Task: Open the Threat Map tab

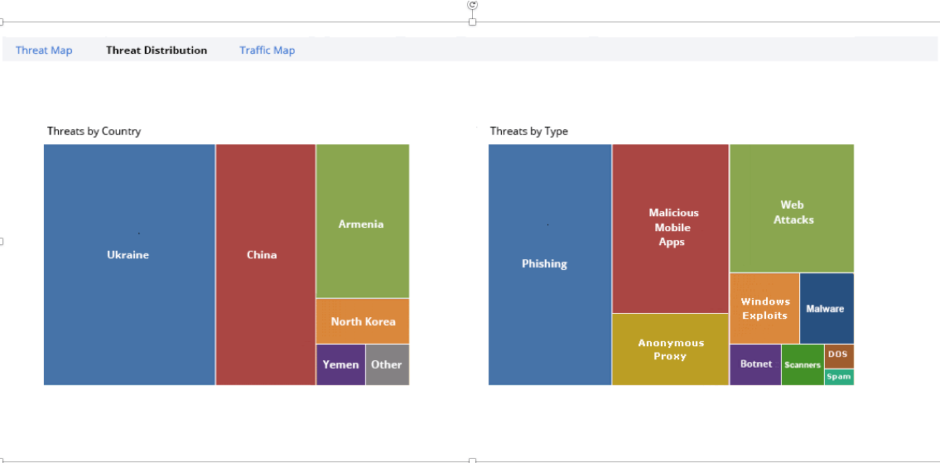Action: pos(44,51)
